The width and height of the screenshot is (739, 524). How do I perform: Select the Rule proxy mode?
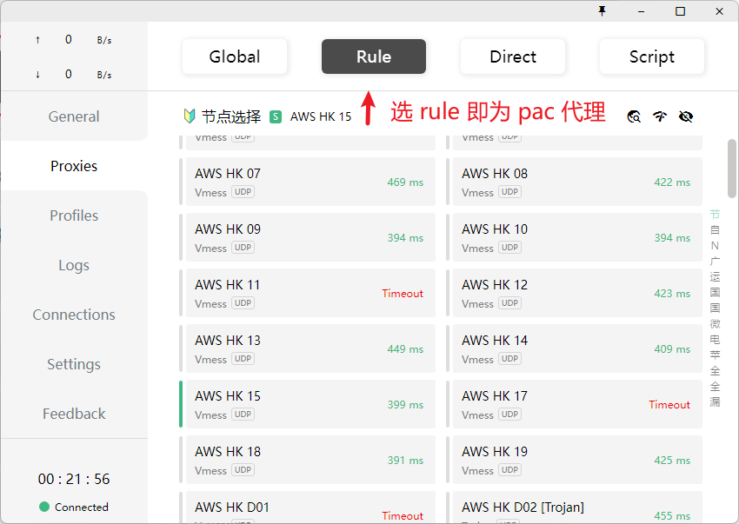tap(374, 56)
